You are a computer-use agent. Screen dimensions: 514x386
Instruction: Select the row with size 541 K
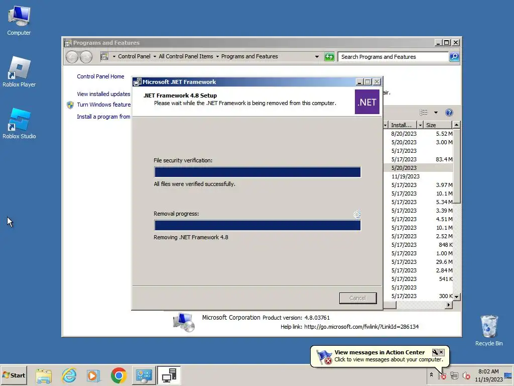pyautogui.click(x=418, y=278)
